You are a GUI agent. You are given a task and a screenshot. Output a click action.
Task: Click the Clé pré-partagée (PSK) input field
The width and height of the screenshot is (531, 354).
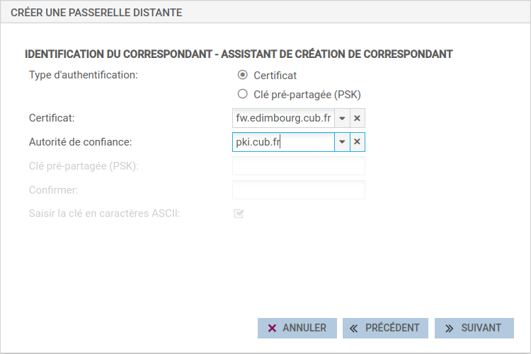[298, 166]
